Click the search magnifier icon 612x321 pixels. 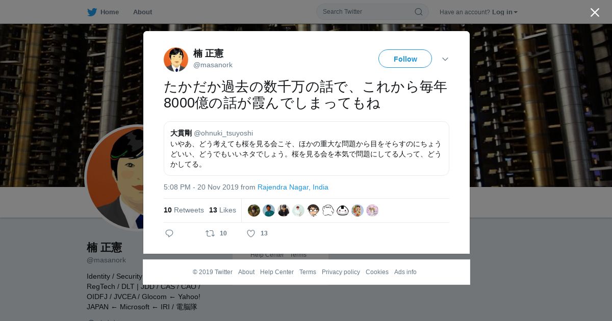click(418, 12)
